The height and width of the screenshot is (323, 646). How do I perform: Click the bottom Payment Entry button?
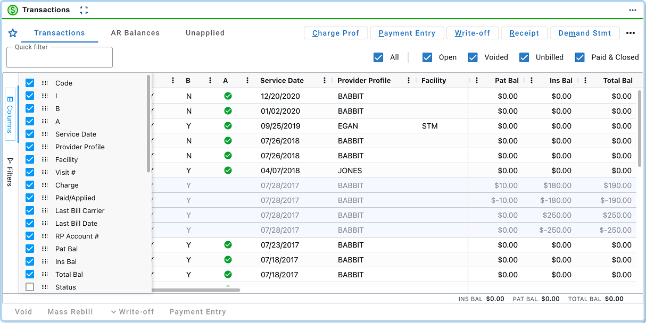(x=197, y=312)
